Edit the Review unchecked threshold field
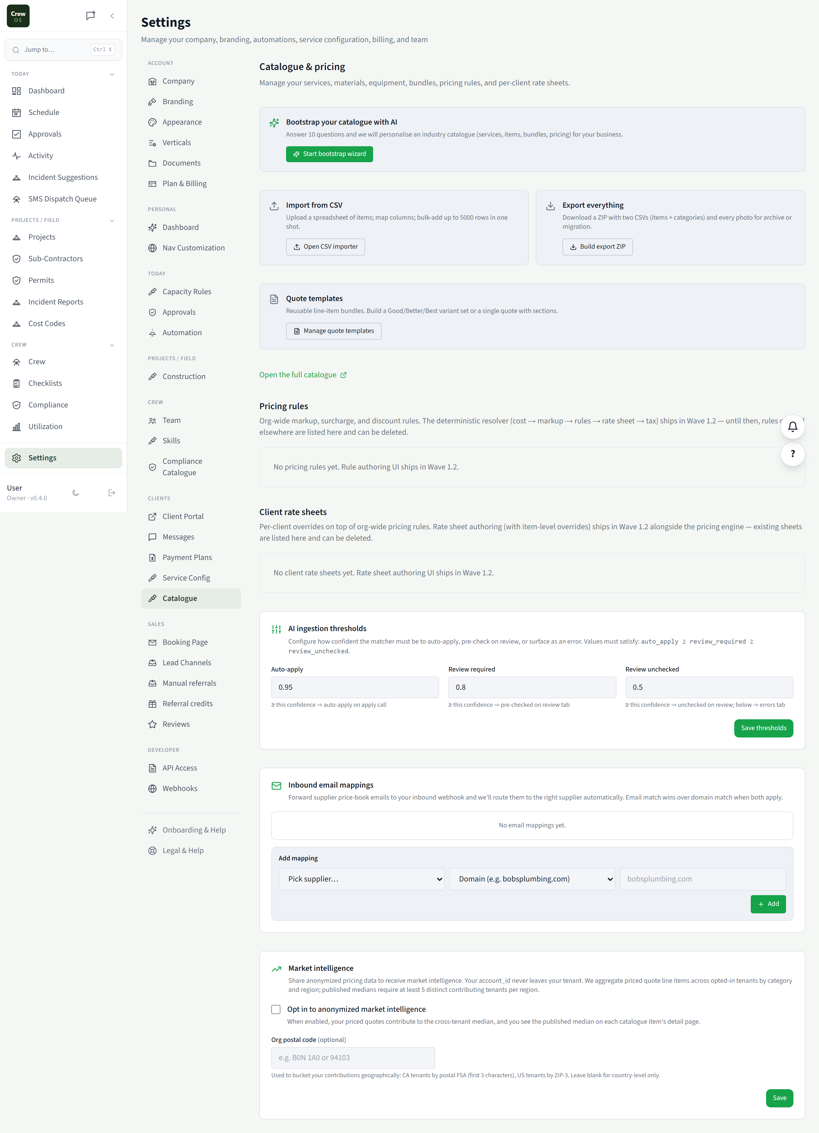 point(709,687)
